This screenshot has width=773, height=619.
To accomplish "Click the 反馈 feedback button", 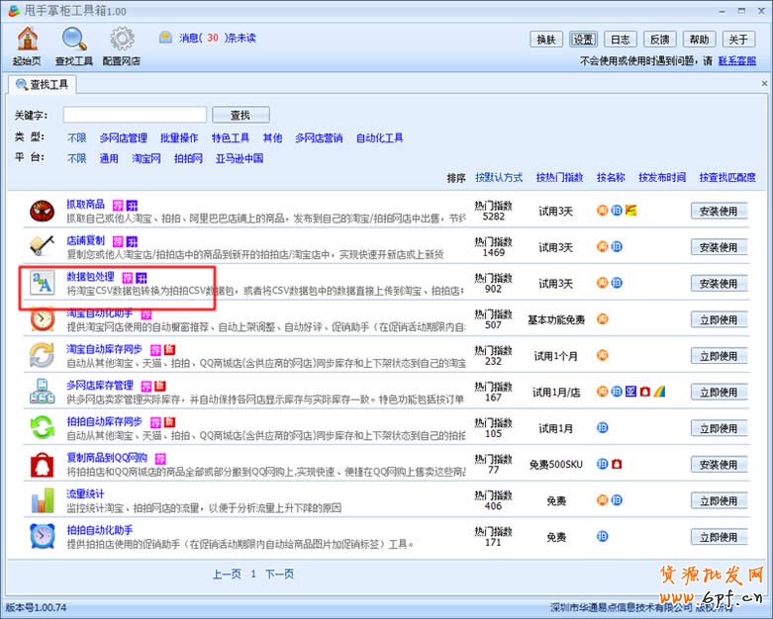I will (659, 40).
